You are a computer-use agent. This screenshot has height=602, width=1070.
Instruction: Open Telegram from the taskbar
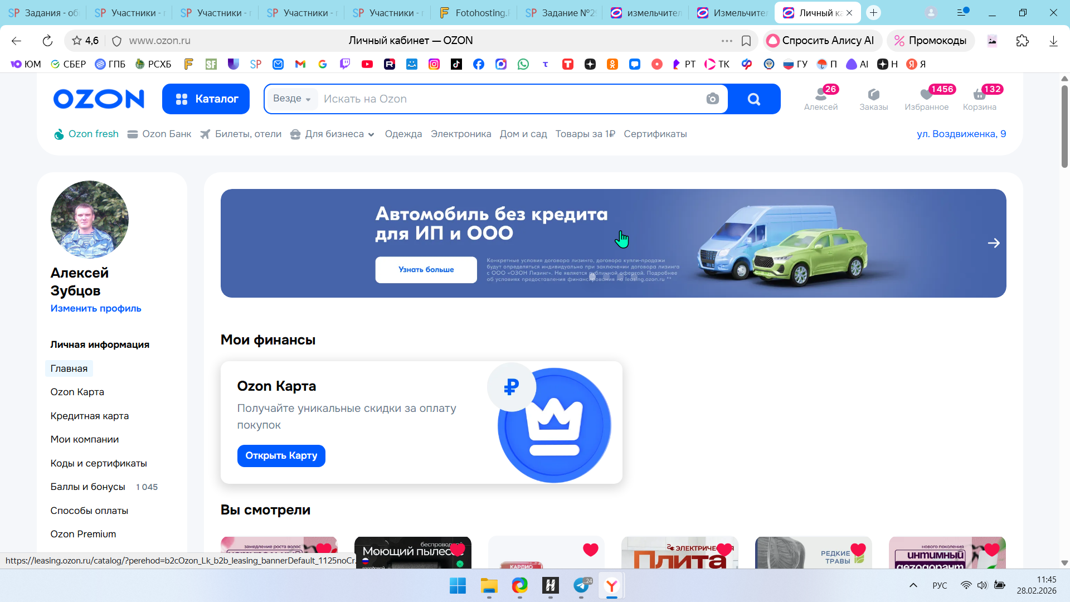tap(581, 585)
